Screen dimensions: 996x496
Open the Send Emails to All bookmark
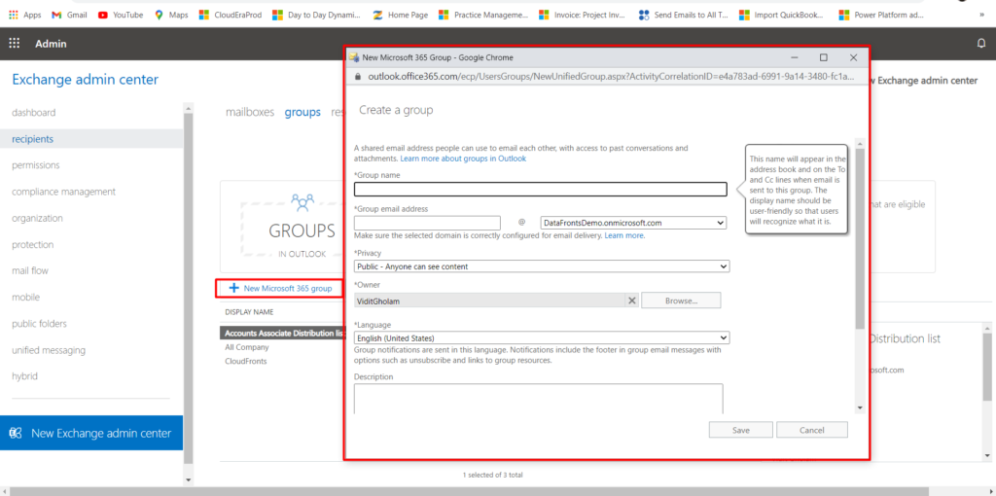pyautogui.click(x=684, y=15)
